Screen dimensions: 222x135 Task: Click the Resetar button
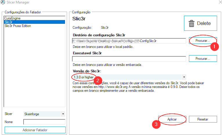pyautogui.click(x=203, y=119)
